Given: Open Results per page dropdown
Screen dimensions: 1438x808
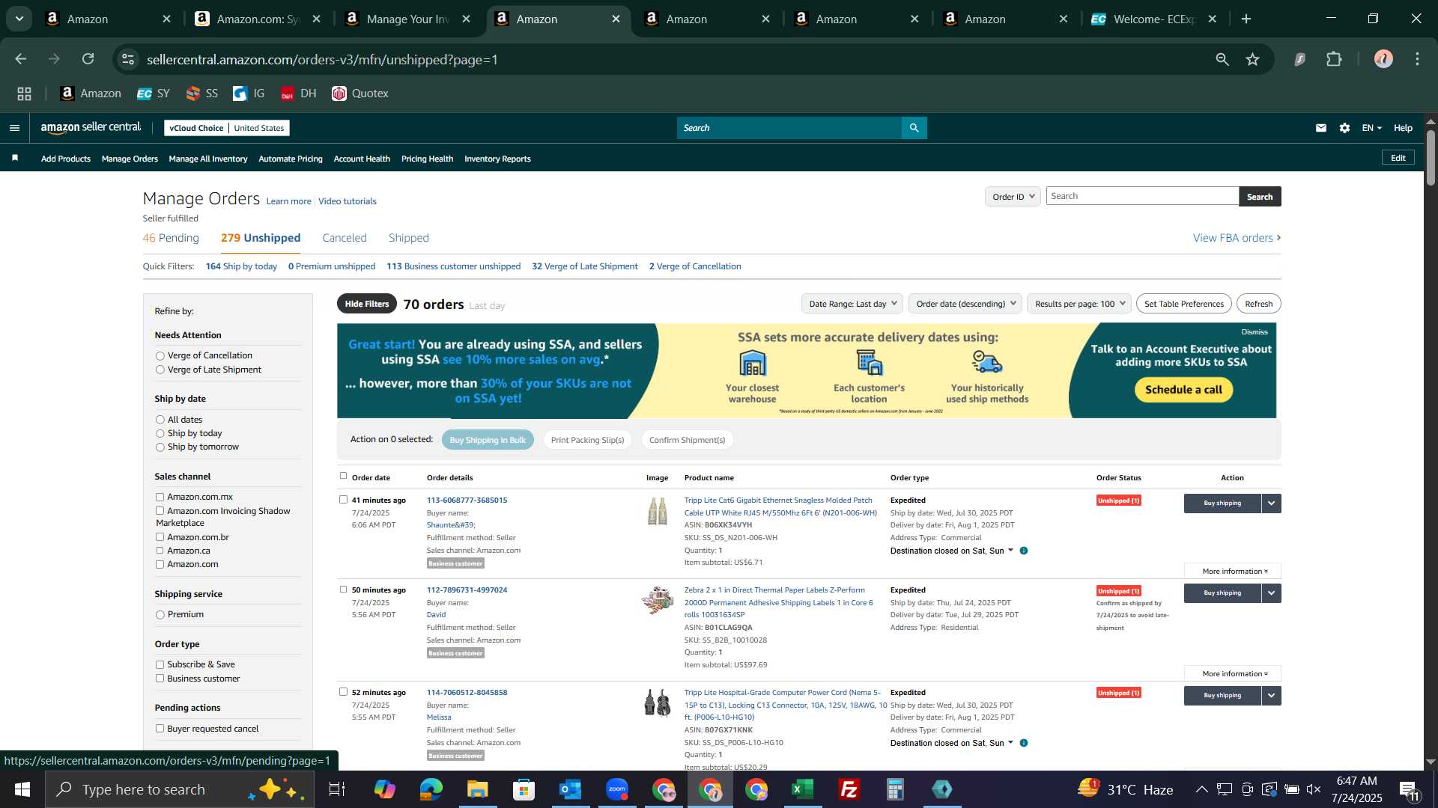Looking at the screenshot, I should tap(1078, 304).
